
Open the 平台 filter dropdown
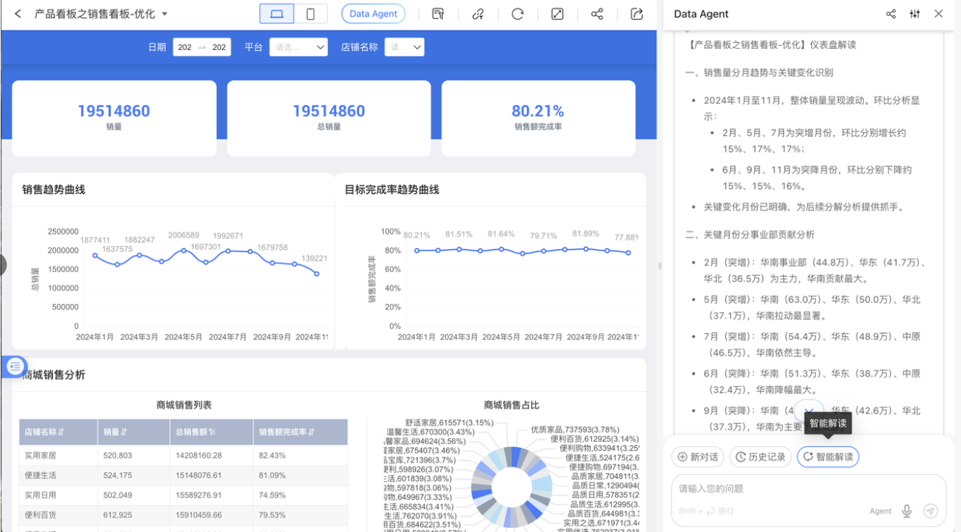tap(298, 46)
